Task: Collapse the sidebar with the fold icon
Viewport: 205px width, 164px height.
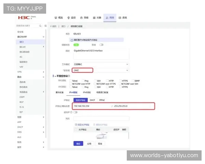Action: (45, 26)
